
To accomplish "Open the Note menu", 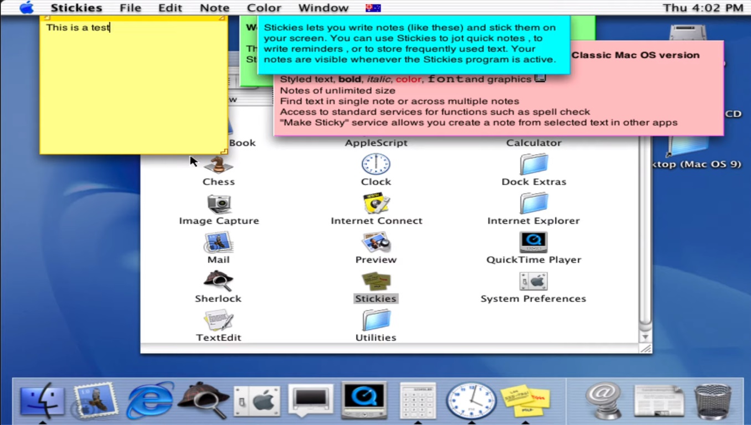I will pos(214,8).
